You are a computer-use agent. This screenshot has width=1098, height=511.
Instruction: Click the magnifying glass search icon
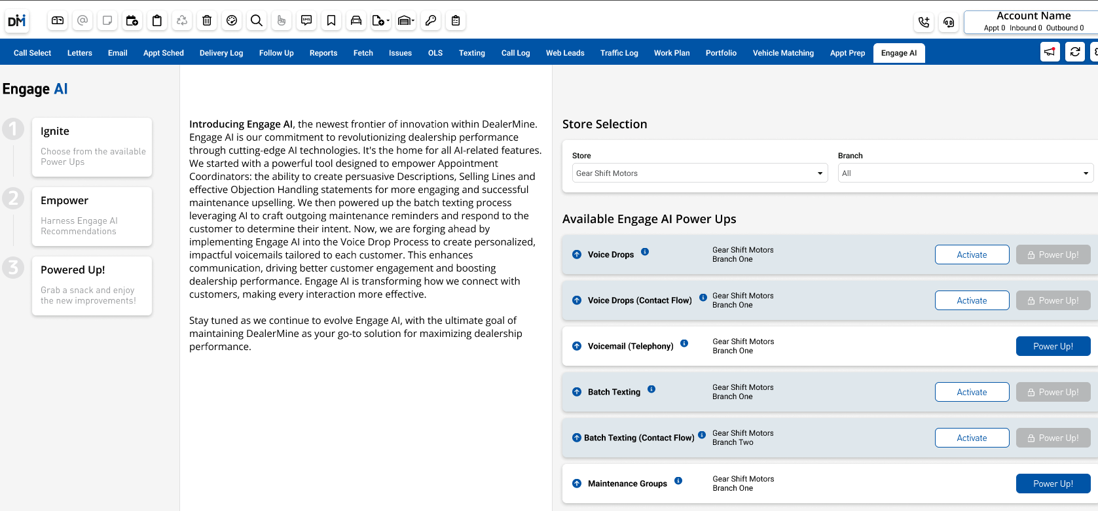tap(257, 20)
